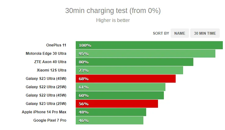Viewport: 225px width, 130px height.
Task: Click the Google Pixel 7 Pro bar
Action: (109, 120)
